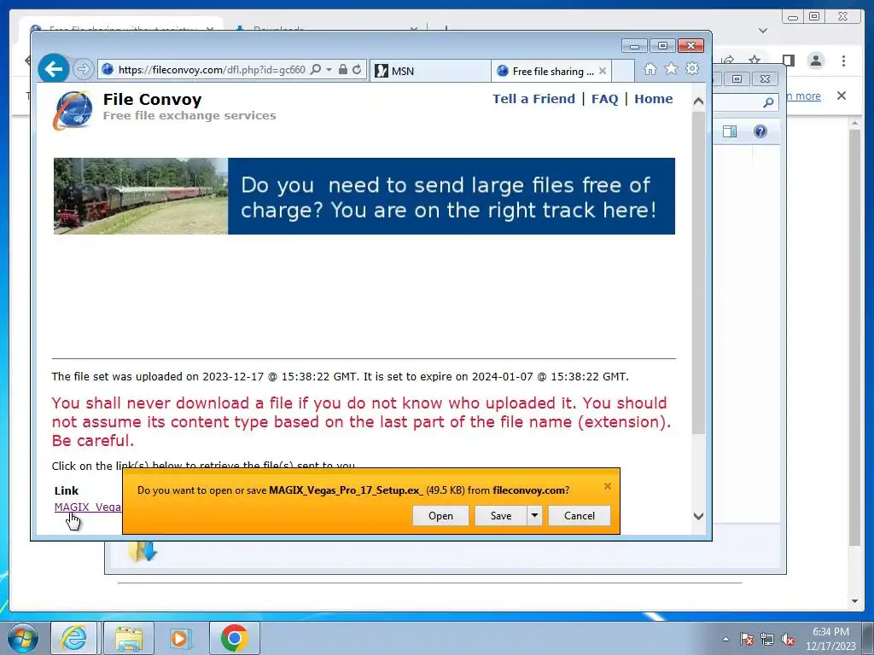Screen dimensions: 874x655
Task: Open the FAQ link
Action: [605, 99]
